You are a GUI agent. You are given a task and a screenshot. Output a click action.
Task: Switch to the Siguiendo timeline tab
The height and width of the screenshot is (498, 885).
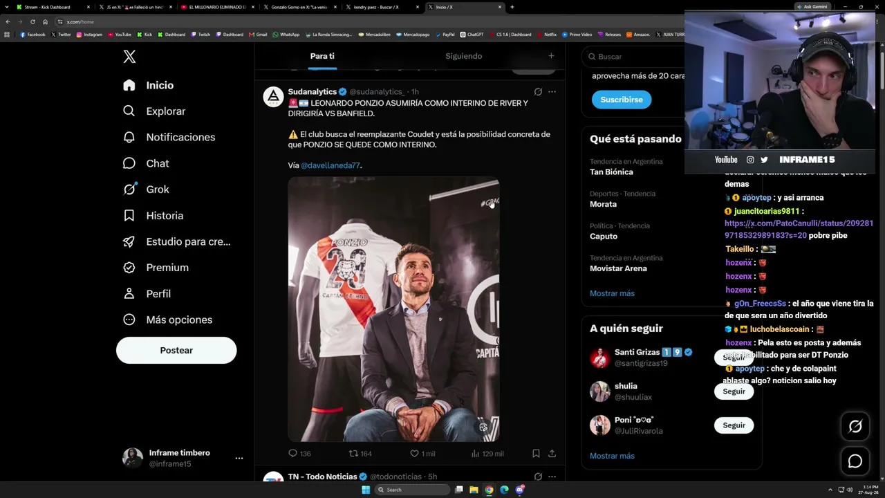[x=463, y=56]
